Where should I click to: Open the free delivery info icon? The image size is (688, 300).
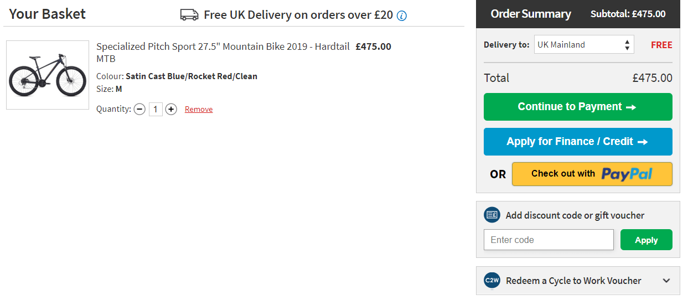[402, 15]
